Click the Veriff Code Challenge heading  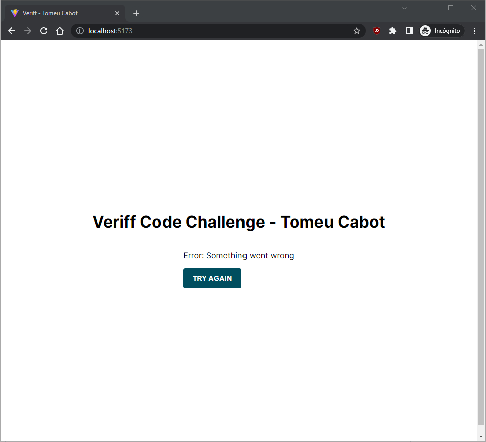238,222
